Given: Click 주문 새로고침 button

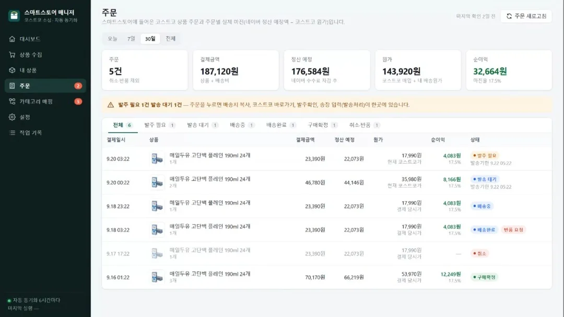Looking at the screenshot, I should [x=526, y=16].
